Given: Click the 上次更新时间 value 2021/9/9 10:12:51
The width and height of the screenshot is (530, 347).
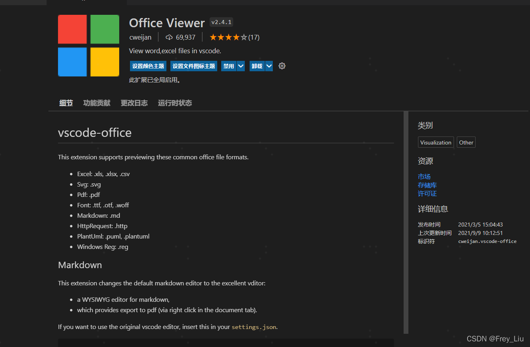Looking at the screenshot, I should (x=480, y=233).
